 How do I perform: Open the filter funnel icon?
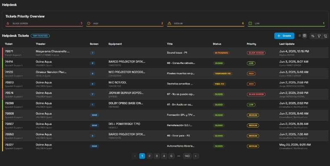click(319, 36)
